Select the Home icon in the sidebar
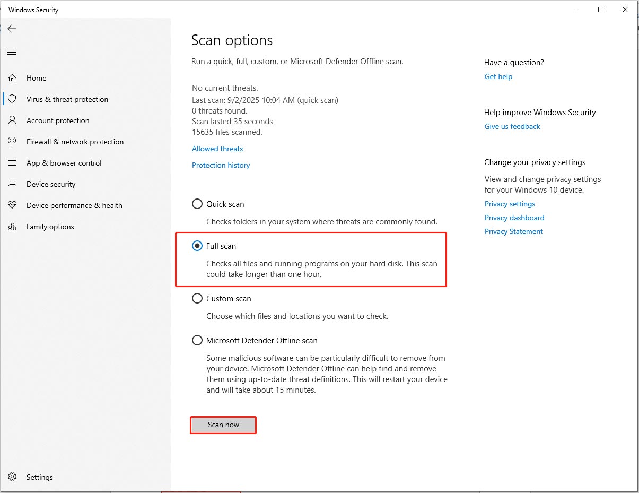This screenshot has height=493, width=639. pos(12,77)
